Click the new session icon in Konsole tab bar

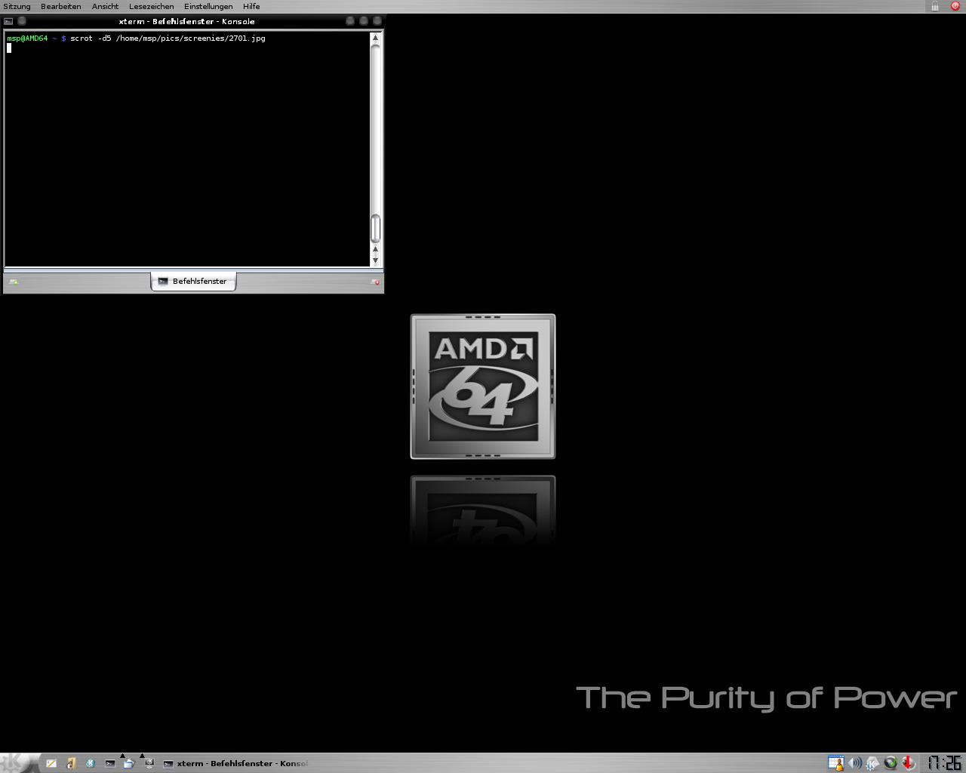click(14, 282)
